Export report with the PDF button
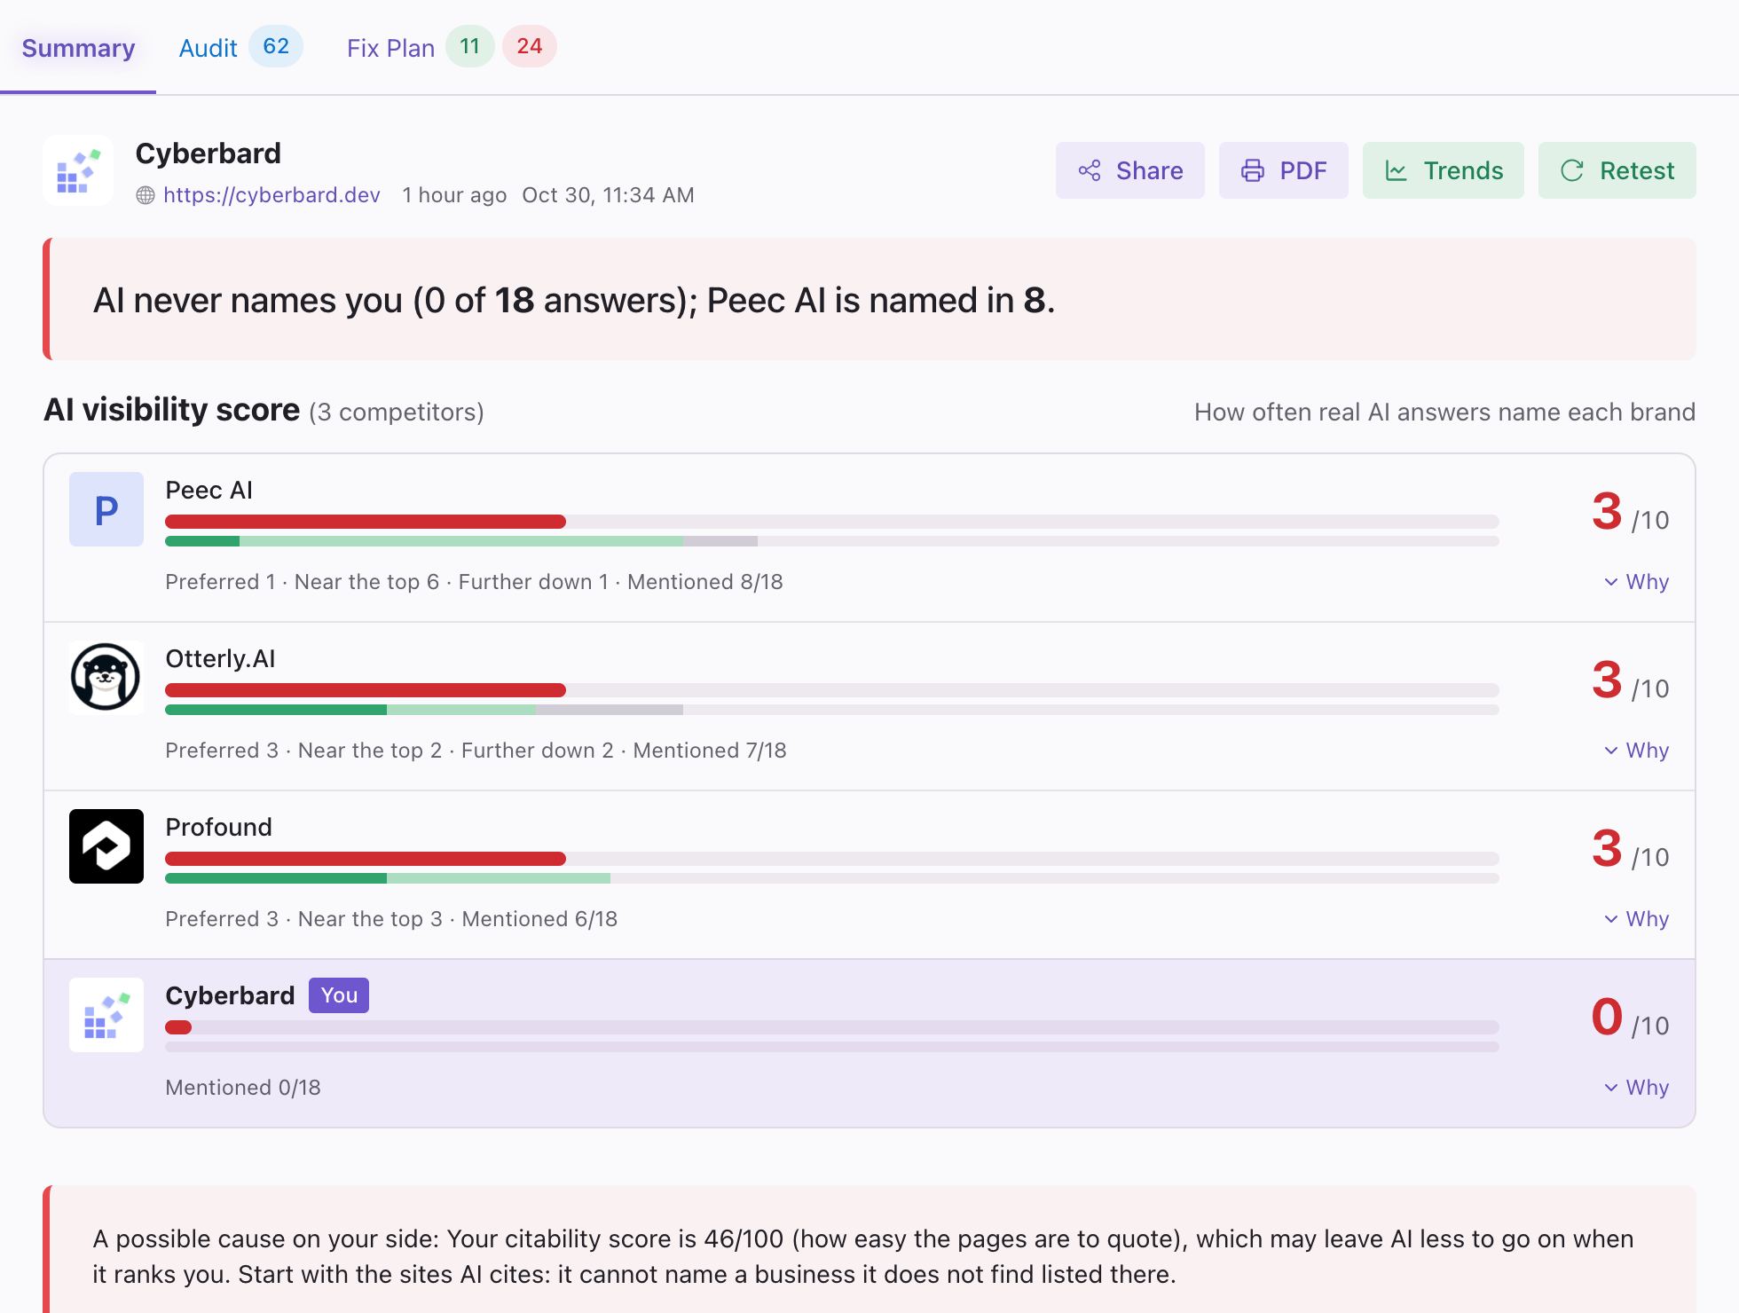Screen dimensions: 1739x1313 click(x=1283, y=170)
